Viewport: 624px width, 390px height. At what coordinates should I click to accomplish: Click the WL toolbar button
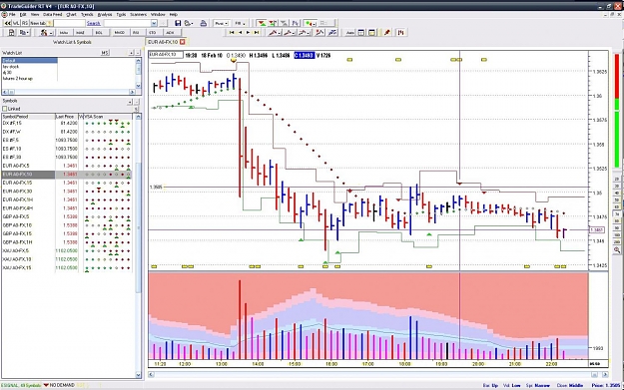coord(16,23)
